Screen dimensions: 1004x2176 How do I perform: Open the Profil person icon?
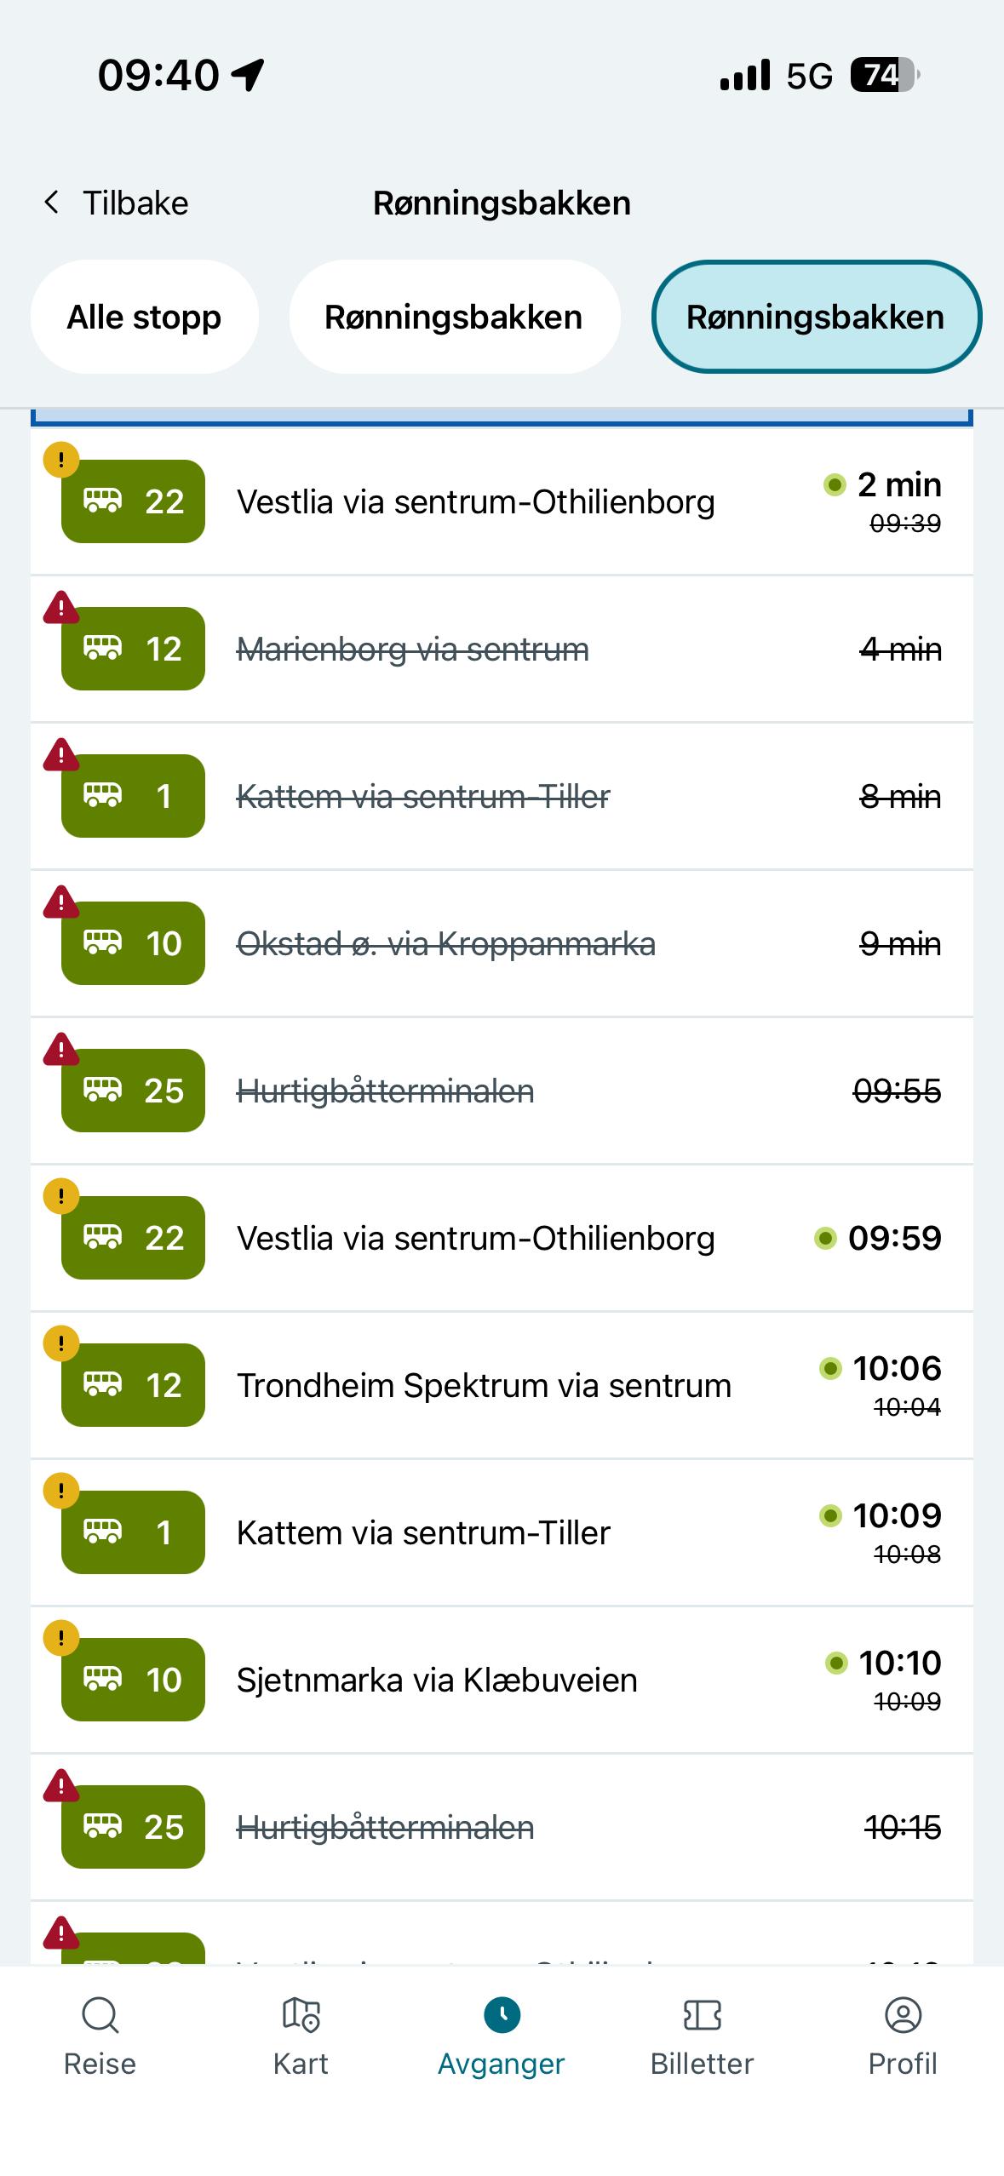tap(903, 2014)
